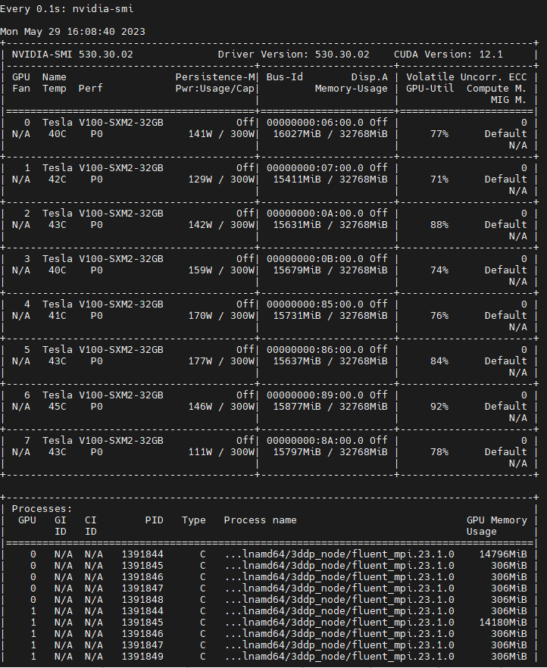547x668 pixels.
Task: Click GPU 0 utilization '77%'
Action: (x=439, y=134)
